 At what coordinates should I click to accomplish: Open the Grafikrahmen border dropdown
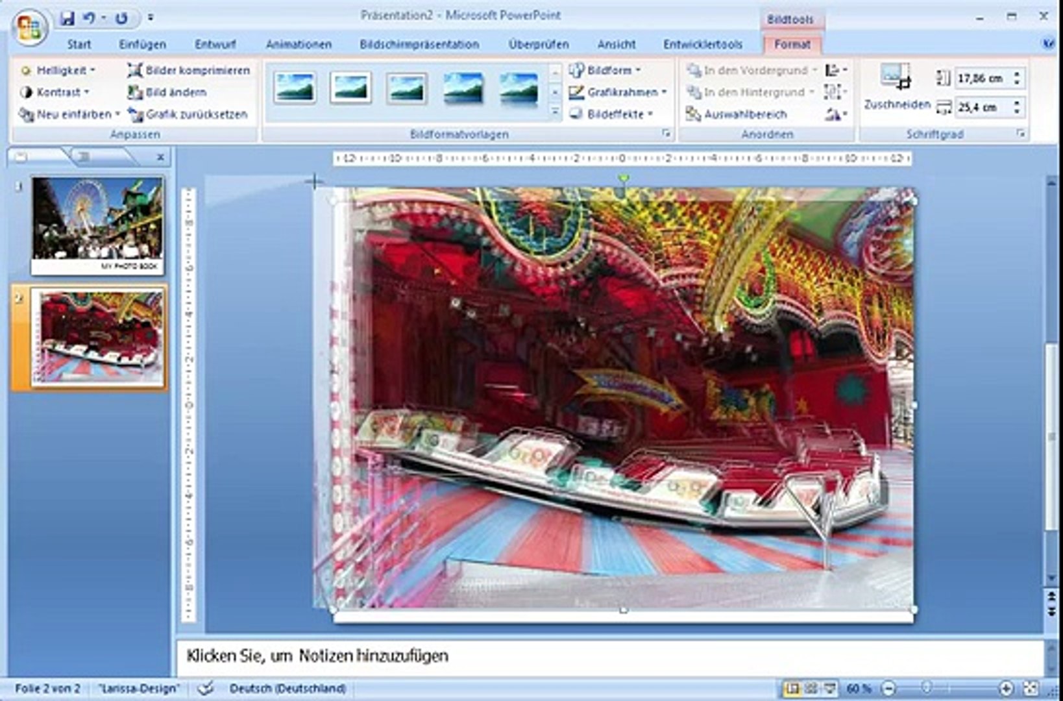pos(618,92)
